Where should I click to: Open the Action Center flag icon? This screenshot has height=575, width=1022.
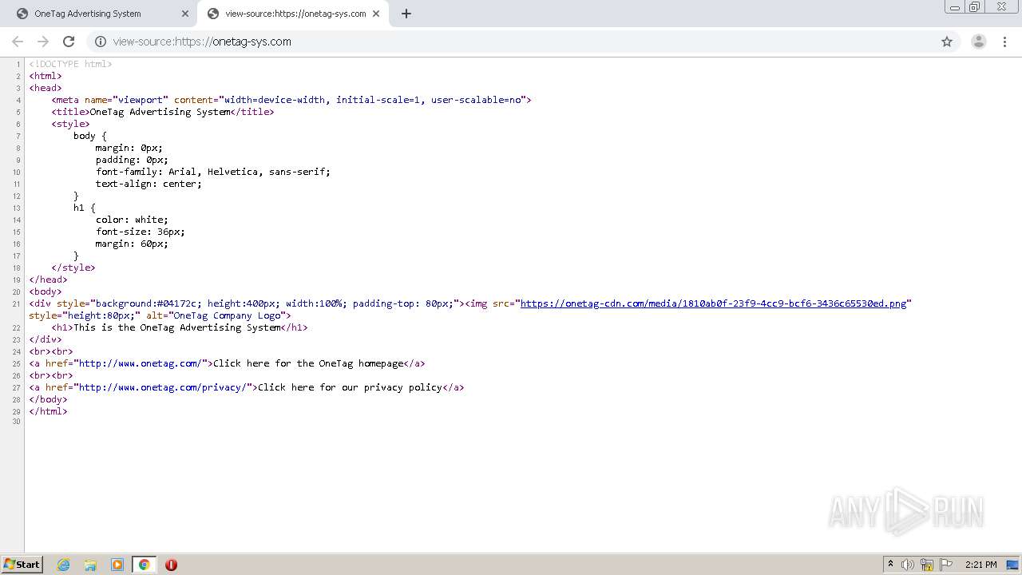[x=946, y=565]
